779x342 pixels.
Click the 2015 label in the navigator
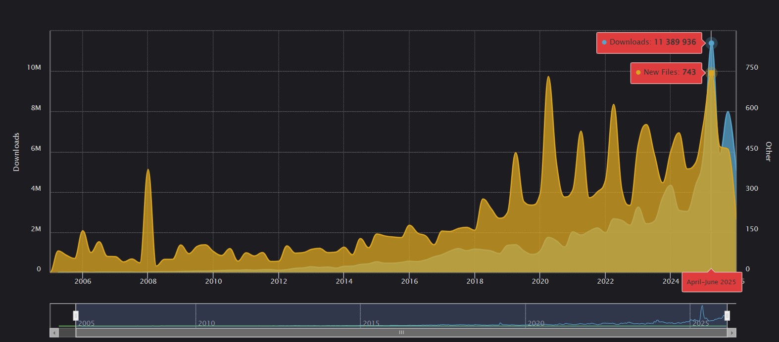371,323
